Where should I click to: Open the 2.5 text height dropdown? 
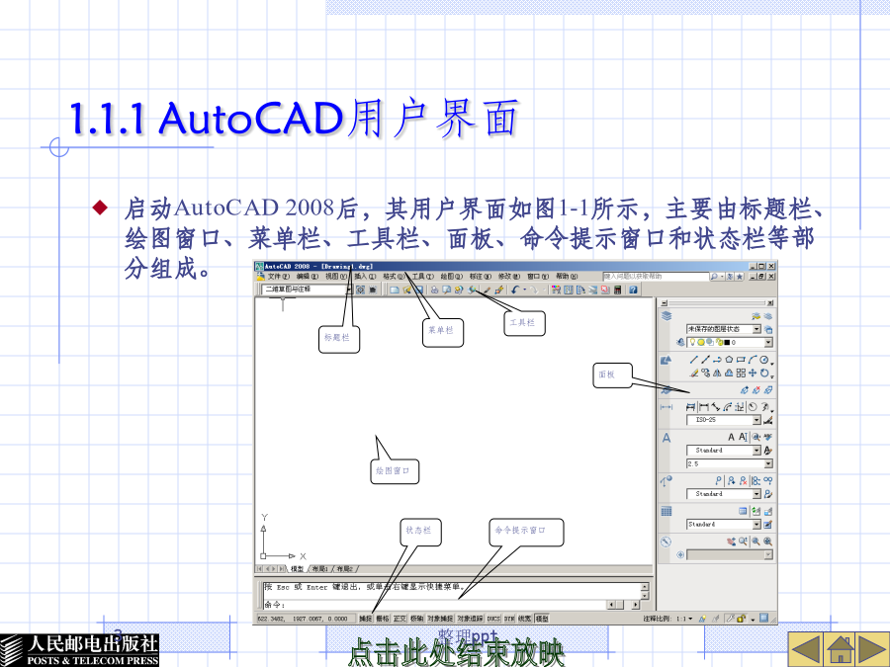point(730,464)
